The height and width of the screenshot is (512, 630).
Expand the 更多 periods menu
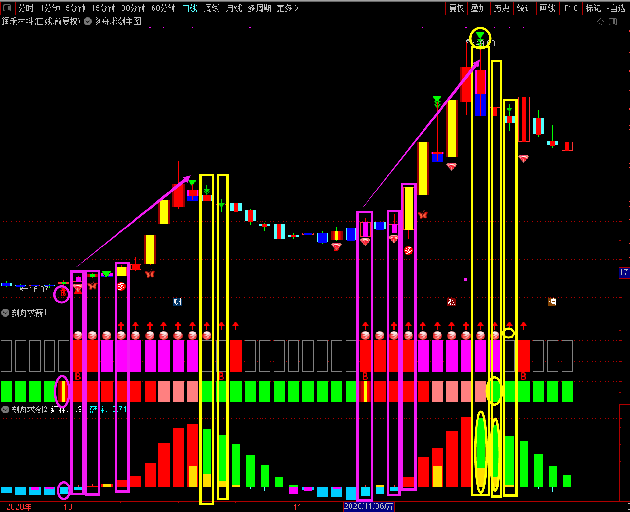tap(287, 8)
